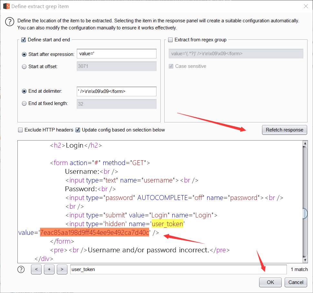
Task: Click the previous match arrow button
Action: (x=36, y=269)
